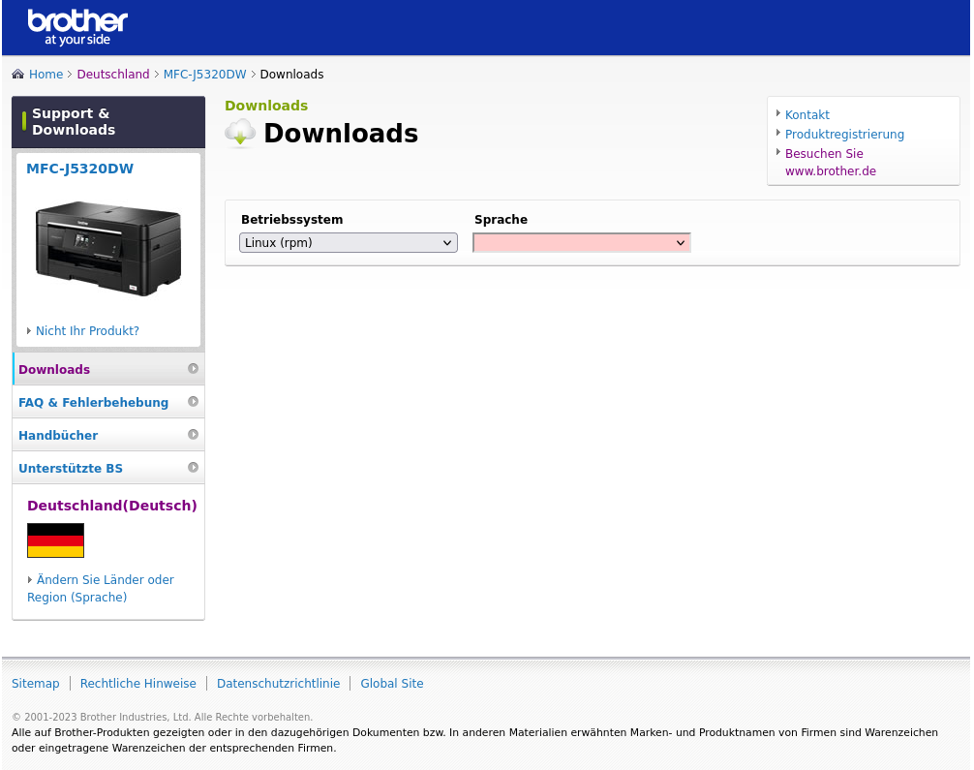The height and width of the screenshot is (770, 974).
Task: Open Downloads in the sidebar menu
Action: point(108,369)
